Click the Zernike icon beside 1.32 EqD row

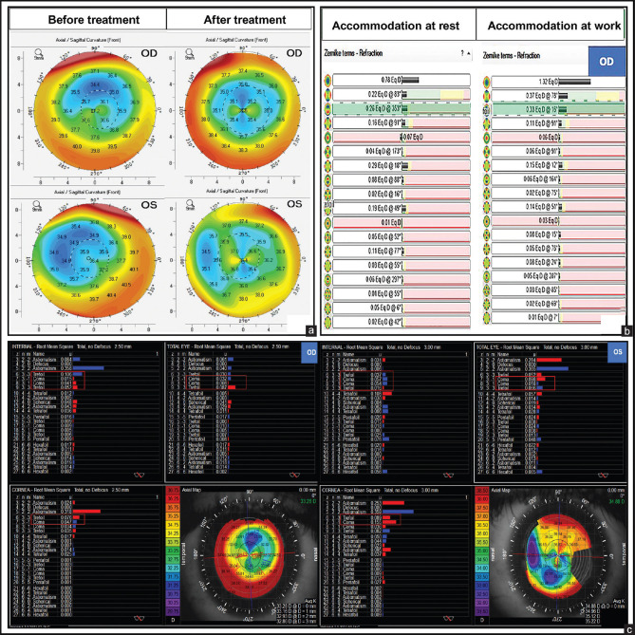tap(486, 83)
